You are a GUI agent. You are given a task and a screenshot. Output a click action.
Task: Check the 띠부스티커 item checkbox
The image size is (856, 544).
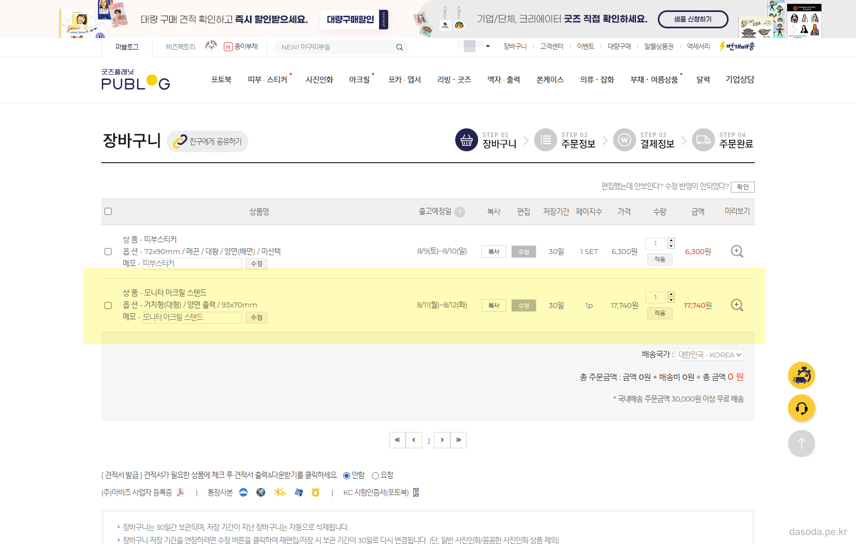point(108,251)
